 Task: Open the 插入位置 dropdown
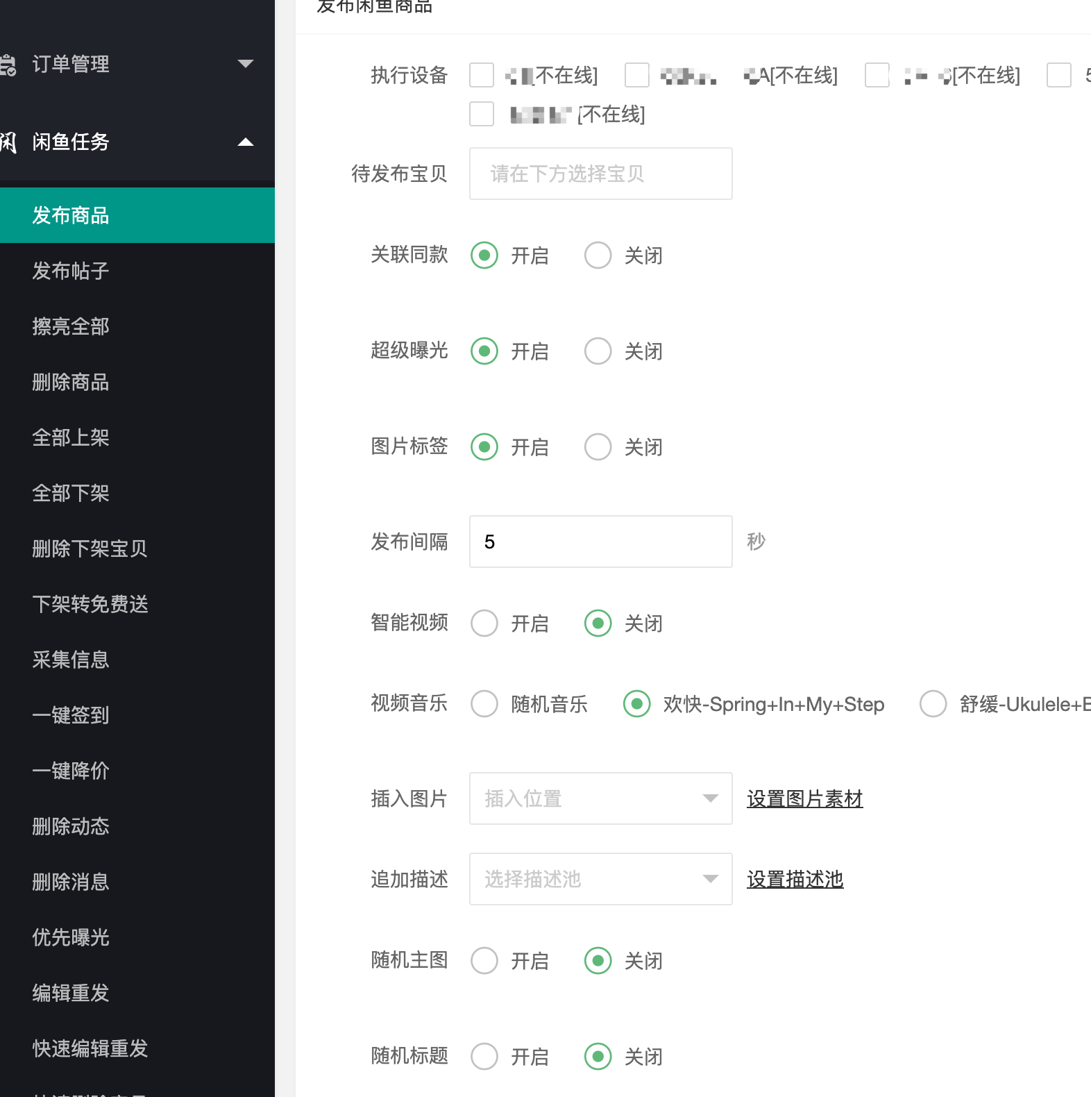coord(600,798)
